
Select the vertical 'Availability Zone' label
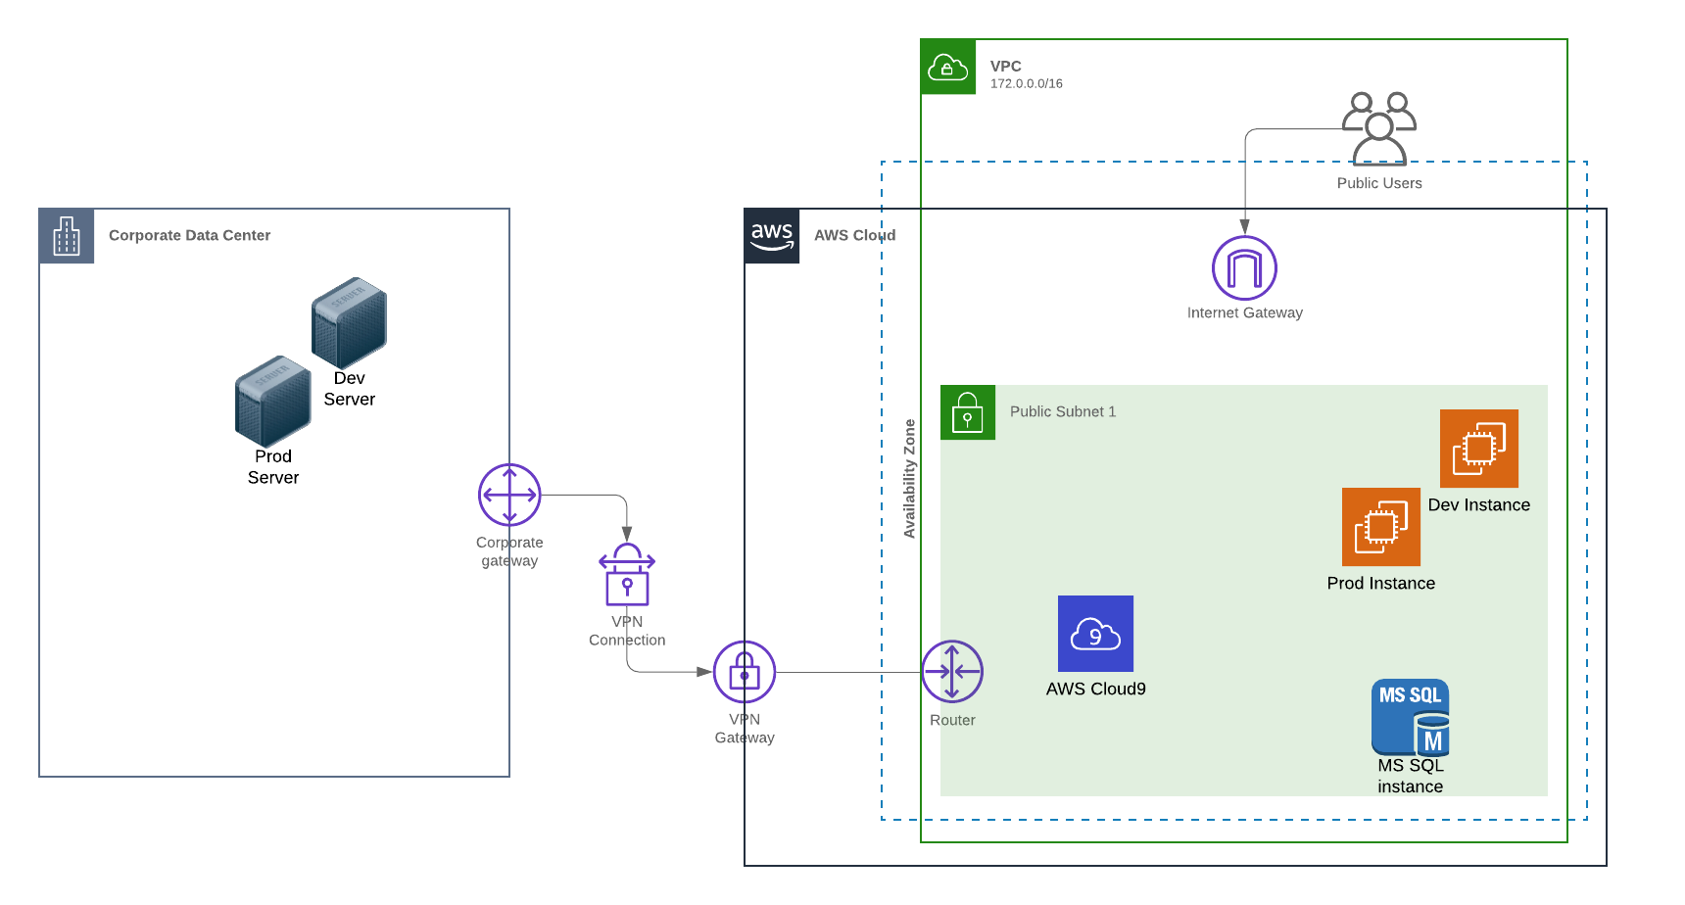[x=909, y=479]
